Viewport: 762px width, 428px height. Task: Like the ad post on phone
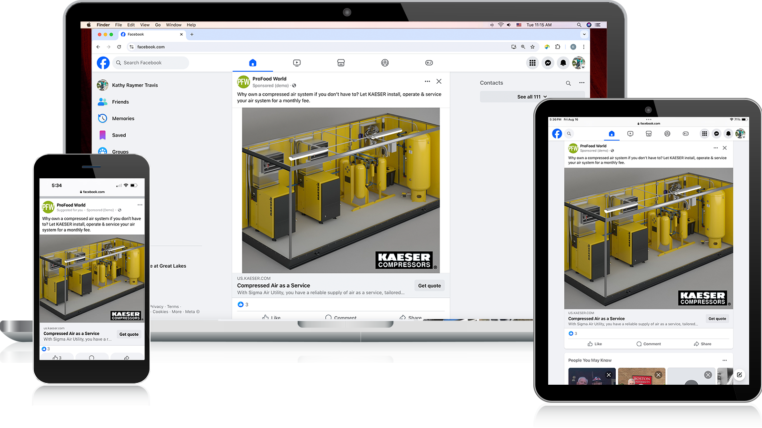coord(57,357)
